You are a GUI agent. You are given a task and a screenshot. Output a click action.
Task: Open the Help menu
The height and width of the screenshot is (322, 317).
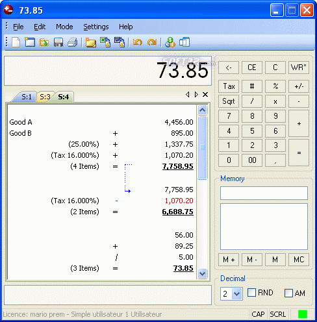(126, 27)
